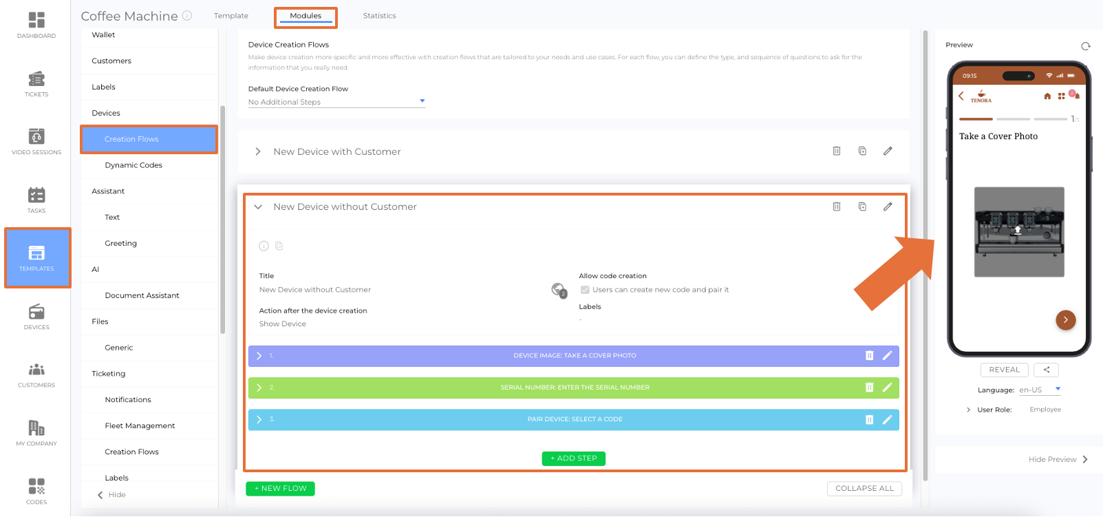
Task: Edit the New Device with Customer flow
Action: (x=888, y=151)
